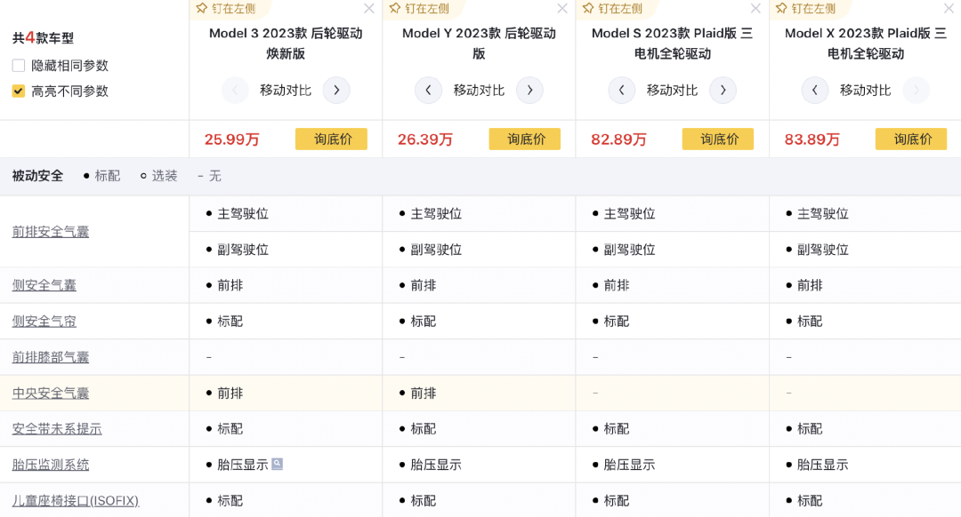Pin Model S Plaid column to left
This screenshot has width=961, height=517.
(x=611, y=9)
